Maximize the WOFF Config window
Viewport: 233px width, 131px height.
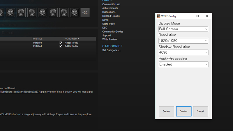[x=198, y=16]
